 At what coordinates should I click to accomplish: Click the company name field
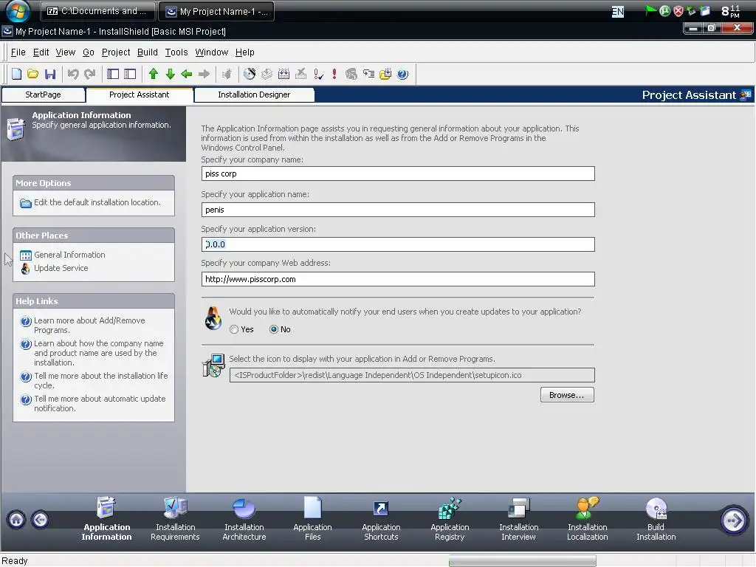point(398,173)
